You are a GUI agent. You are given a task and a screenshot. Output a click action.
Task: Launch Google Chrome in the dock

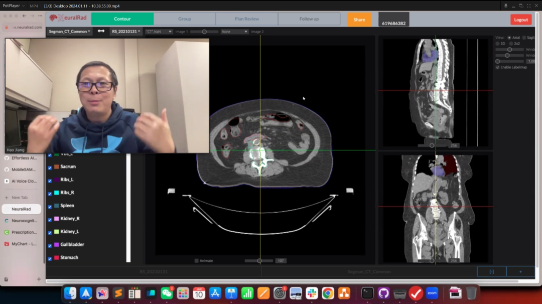tap(328, 293)
